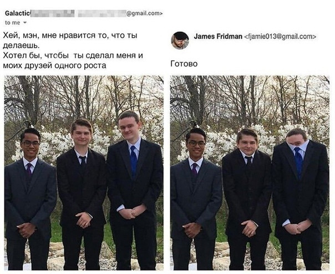Click the 'to me' recipient label
Image resolution: width=335 pixels, height=274 pixels.
pyautogui.click(x=12, y=23)
